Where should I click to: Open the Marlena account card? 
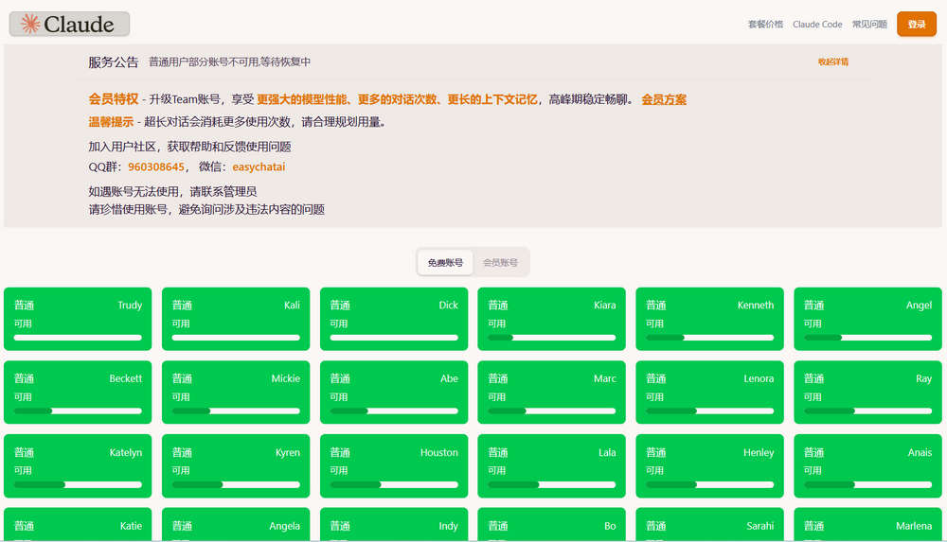pyautogui.click(x=867, y=525)
